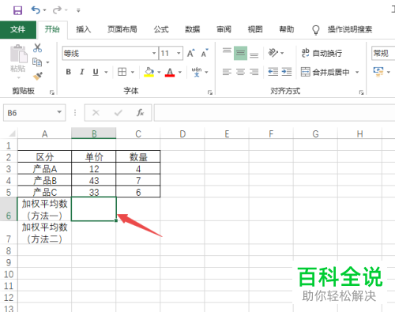Screen dimensions: 395x312
Task: Click the Increase Indent icon
Action: 287,72
